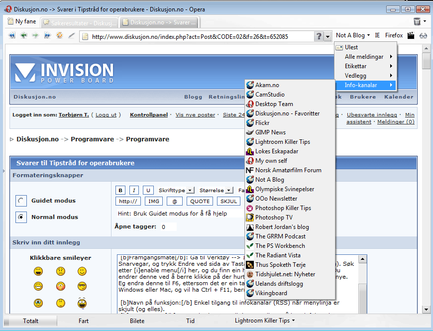Switch to the Søkeresultater tab

80,22
